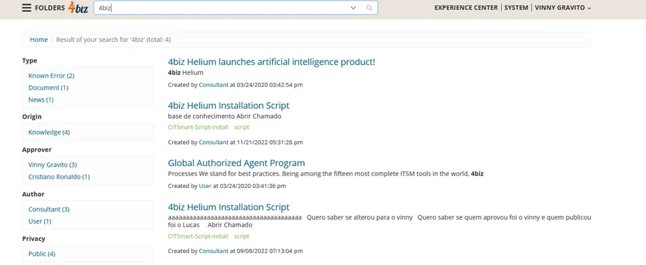Image resolution: width=646 pixels, height=265 pixels.
Task: Filter by author User (1)
Action: coord(40,221)
